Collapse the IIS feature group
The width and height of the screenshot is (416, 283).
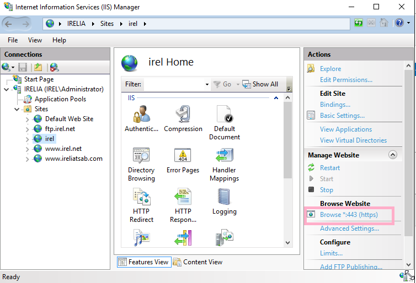click(276, 98)
